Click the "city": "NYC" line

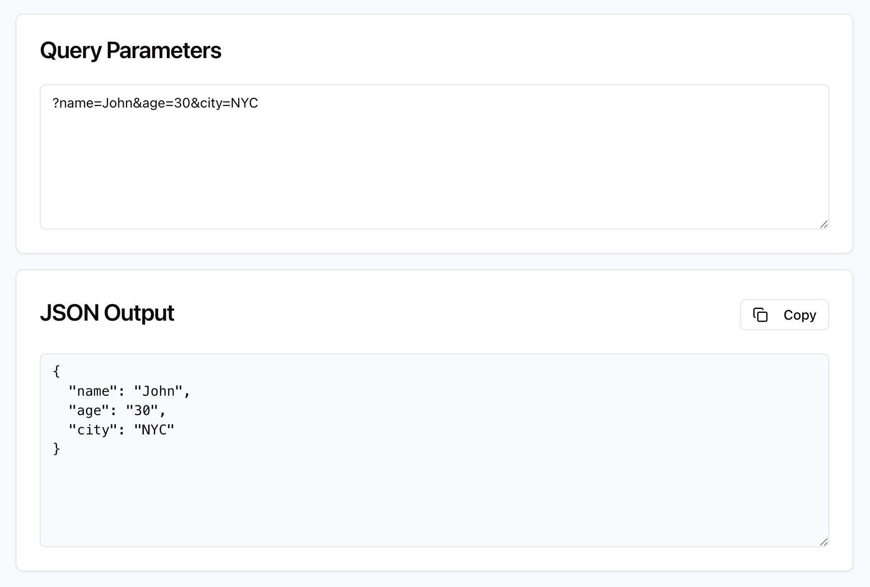[x=121, y=429]
